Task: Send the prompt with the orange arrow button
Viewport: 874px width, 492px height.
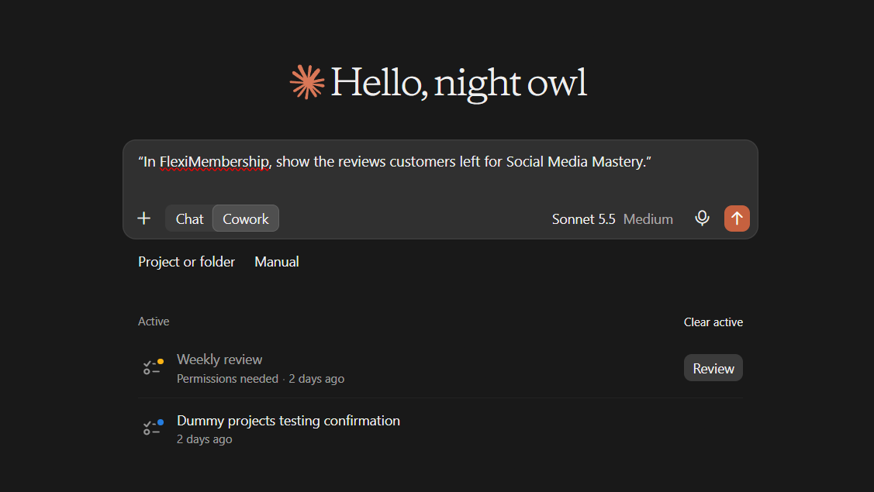Action: (x=736, y=218)
